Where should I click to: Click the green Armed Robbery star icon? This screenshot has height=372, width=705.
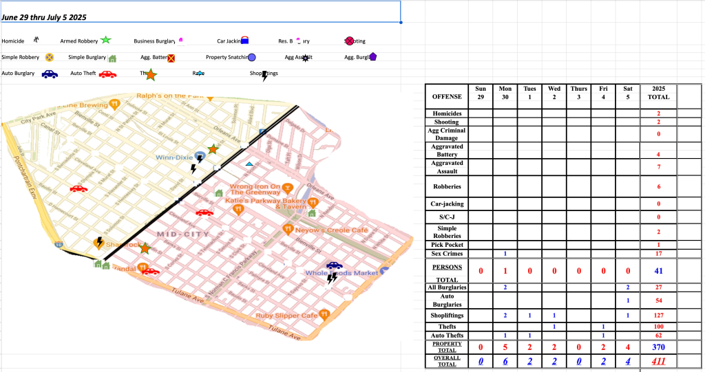pos(106,41)
